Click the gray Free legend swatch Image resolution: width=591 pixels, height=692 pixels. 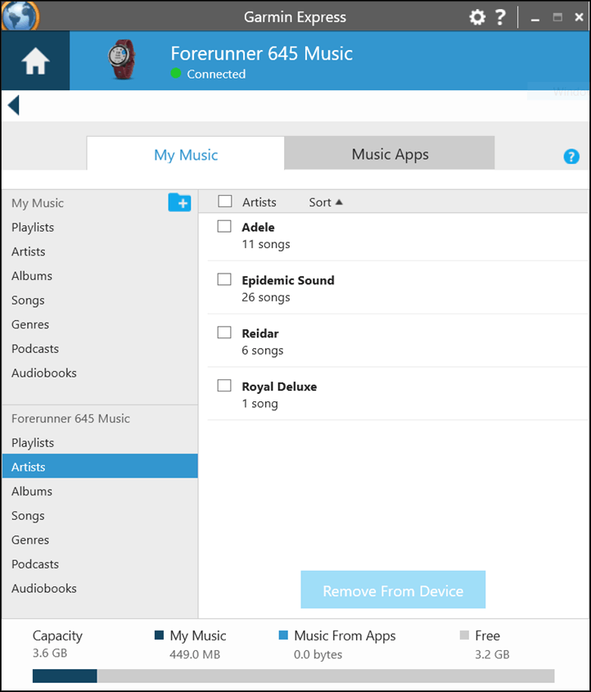[464, 635]
